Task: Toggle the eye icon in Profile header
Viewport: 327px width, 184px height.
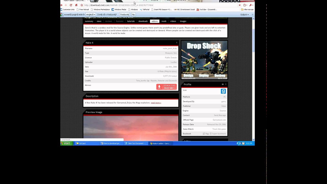Action: click(x=223, y=84)
